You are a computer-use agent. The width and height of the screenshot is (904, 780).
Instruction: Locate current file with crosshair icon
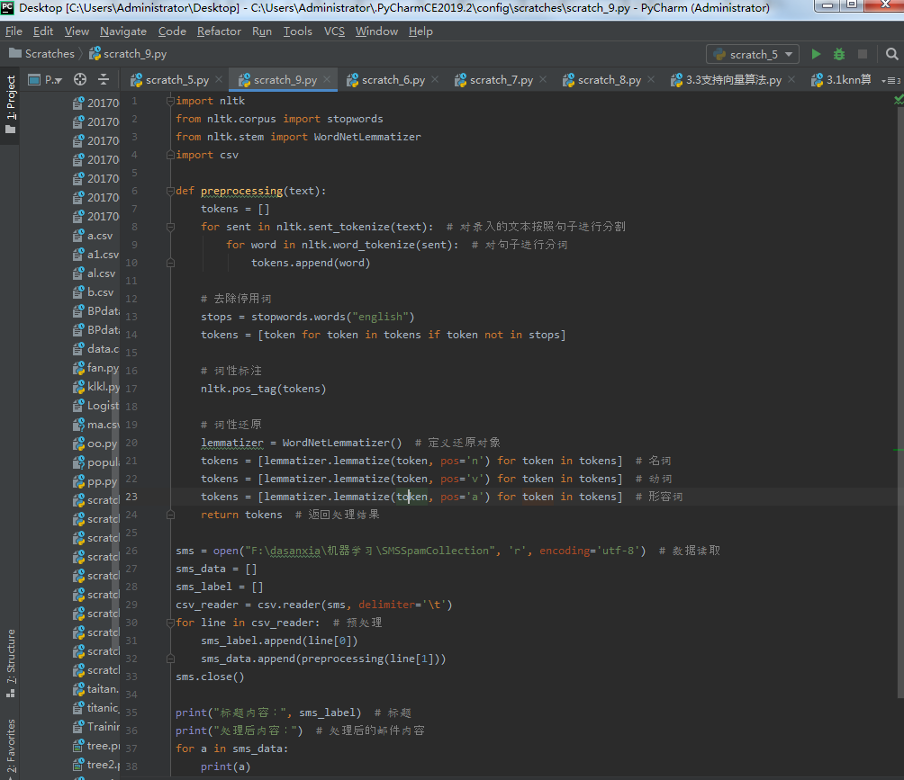pyautogui.click(x=80, y=79)
